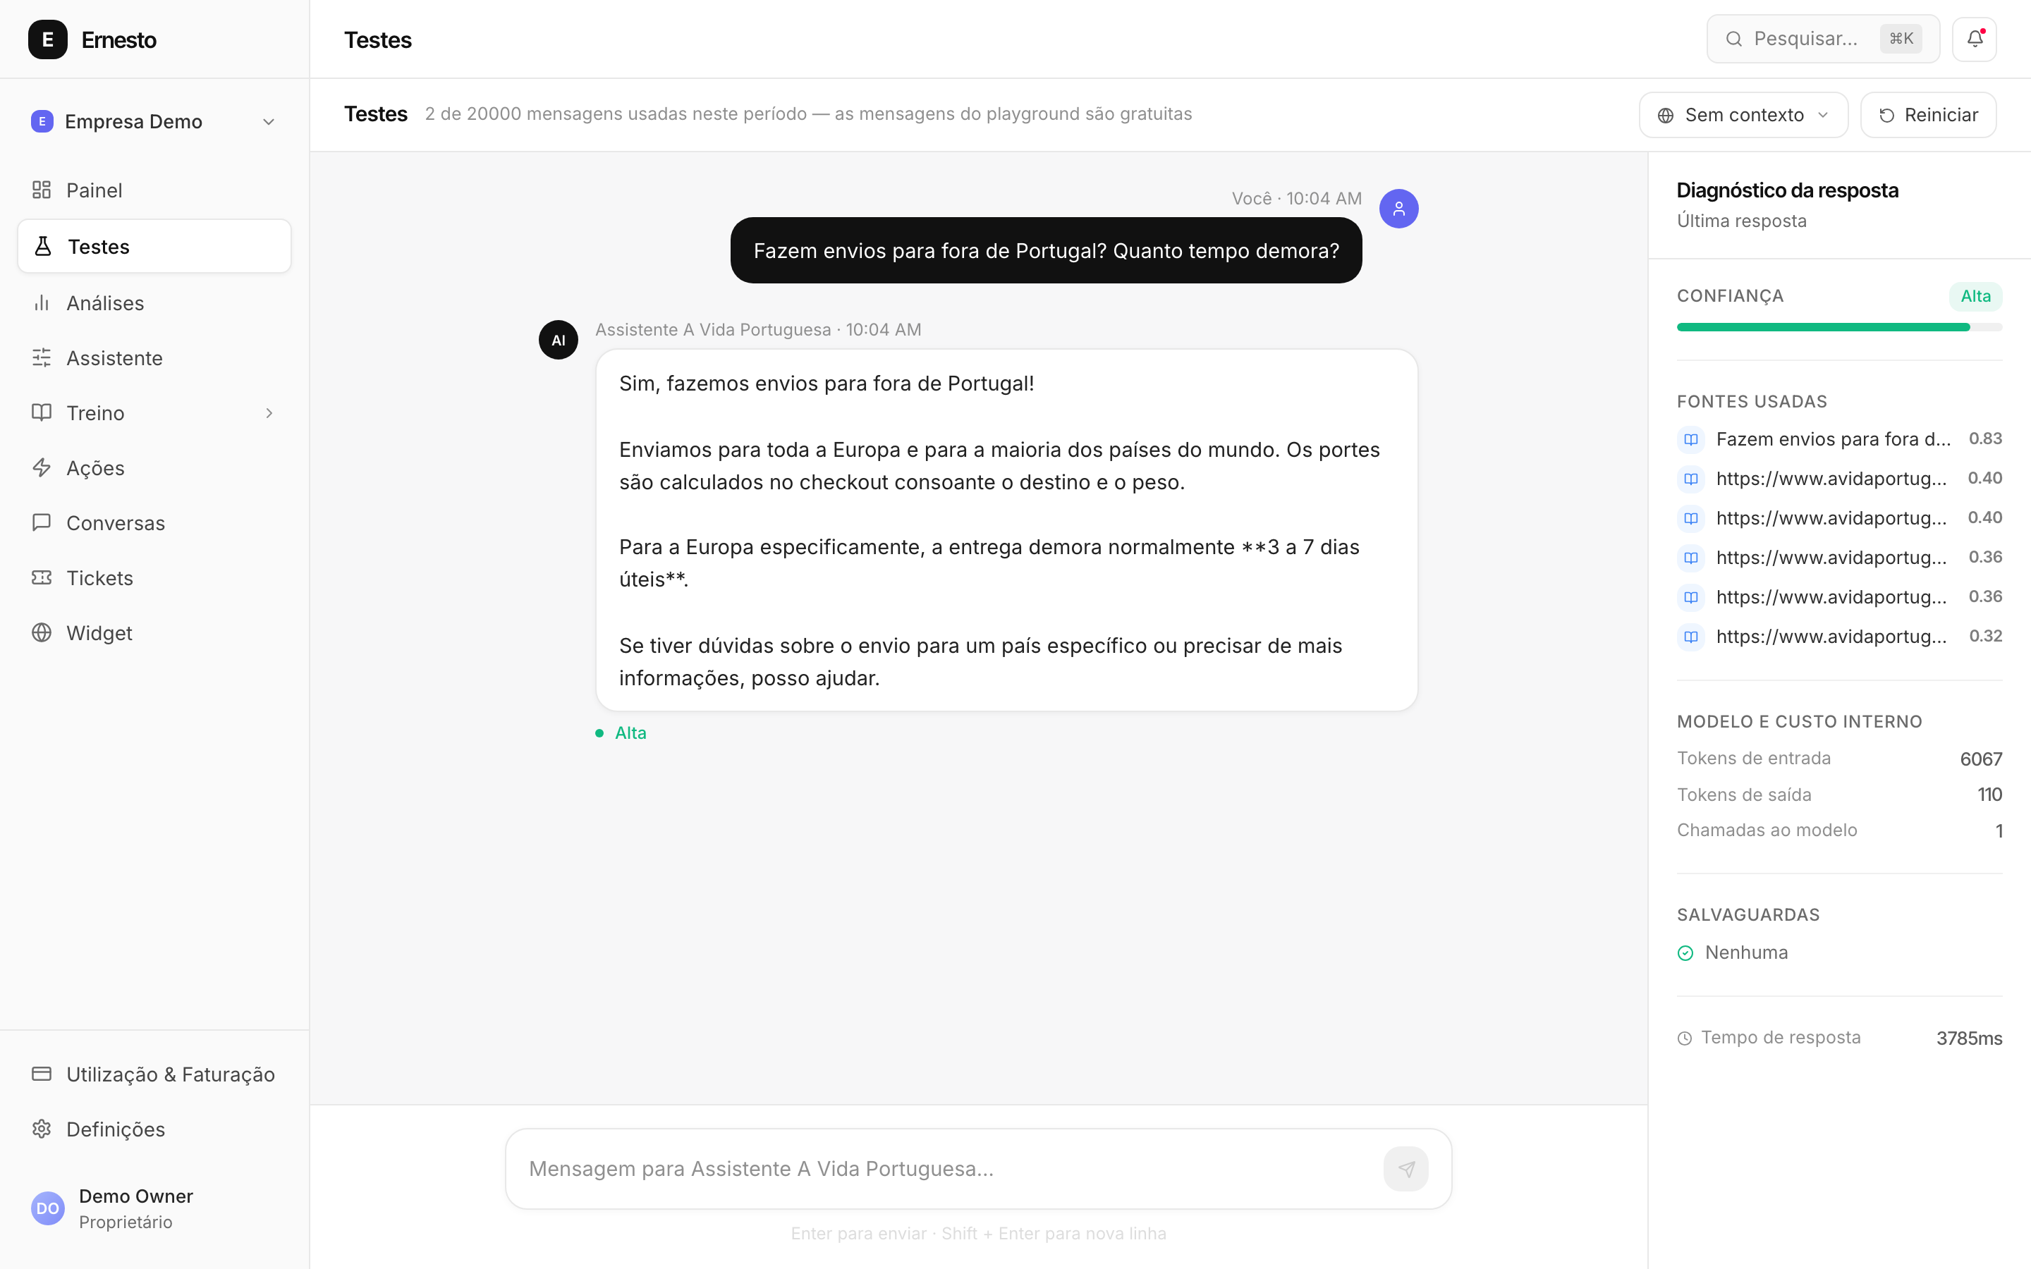Click the ⌘K shortcut badge
Viewport: 2031px width, 1269px height.
point(1901,39)
